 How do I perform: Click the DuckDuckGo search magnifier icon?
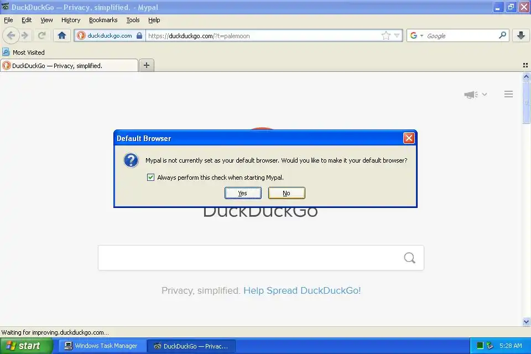pyautogui.click(x=409, y=258)
